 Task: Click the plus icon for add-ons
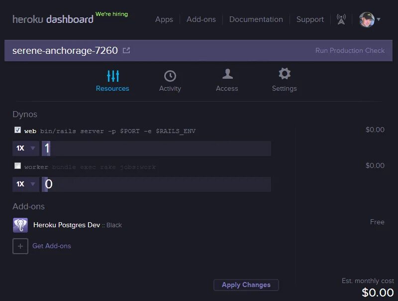tap(20, 246)
